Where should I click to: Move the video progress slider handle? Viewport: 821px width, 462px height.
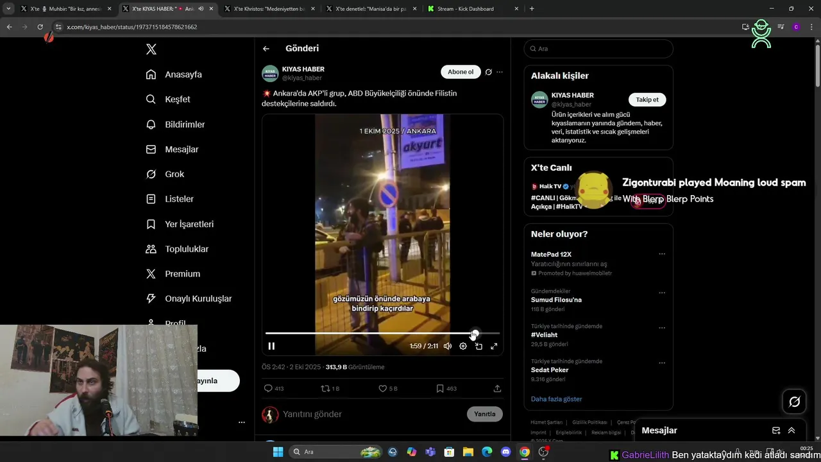475,334
